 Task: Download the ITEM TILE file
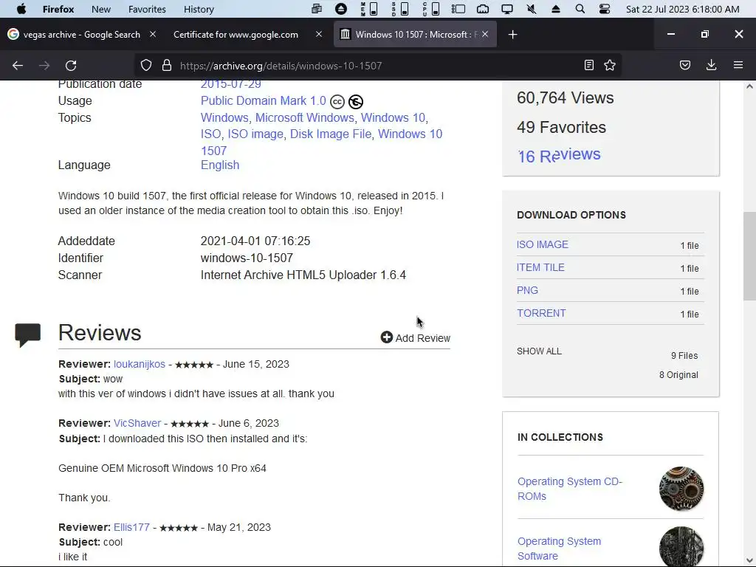coord(540,267)
